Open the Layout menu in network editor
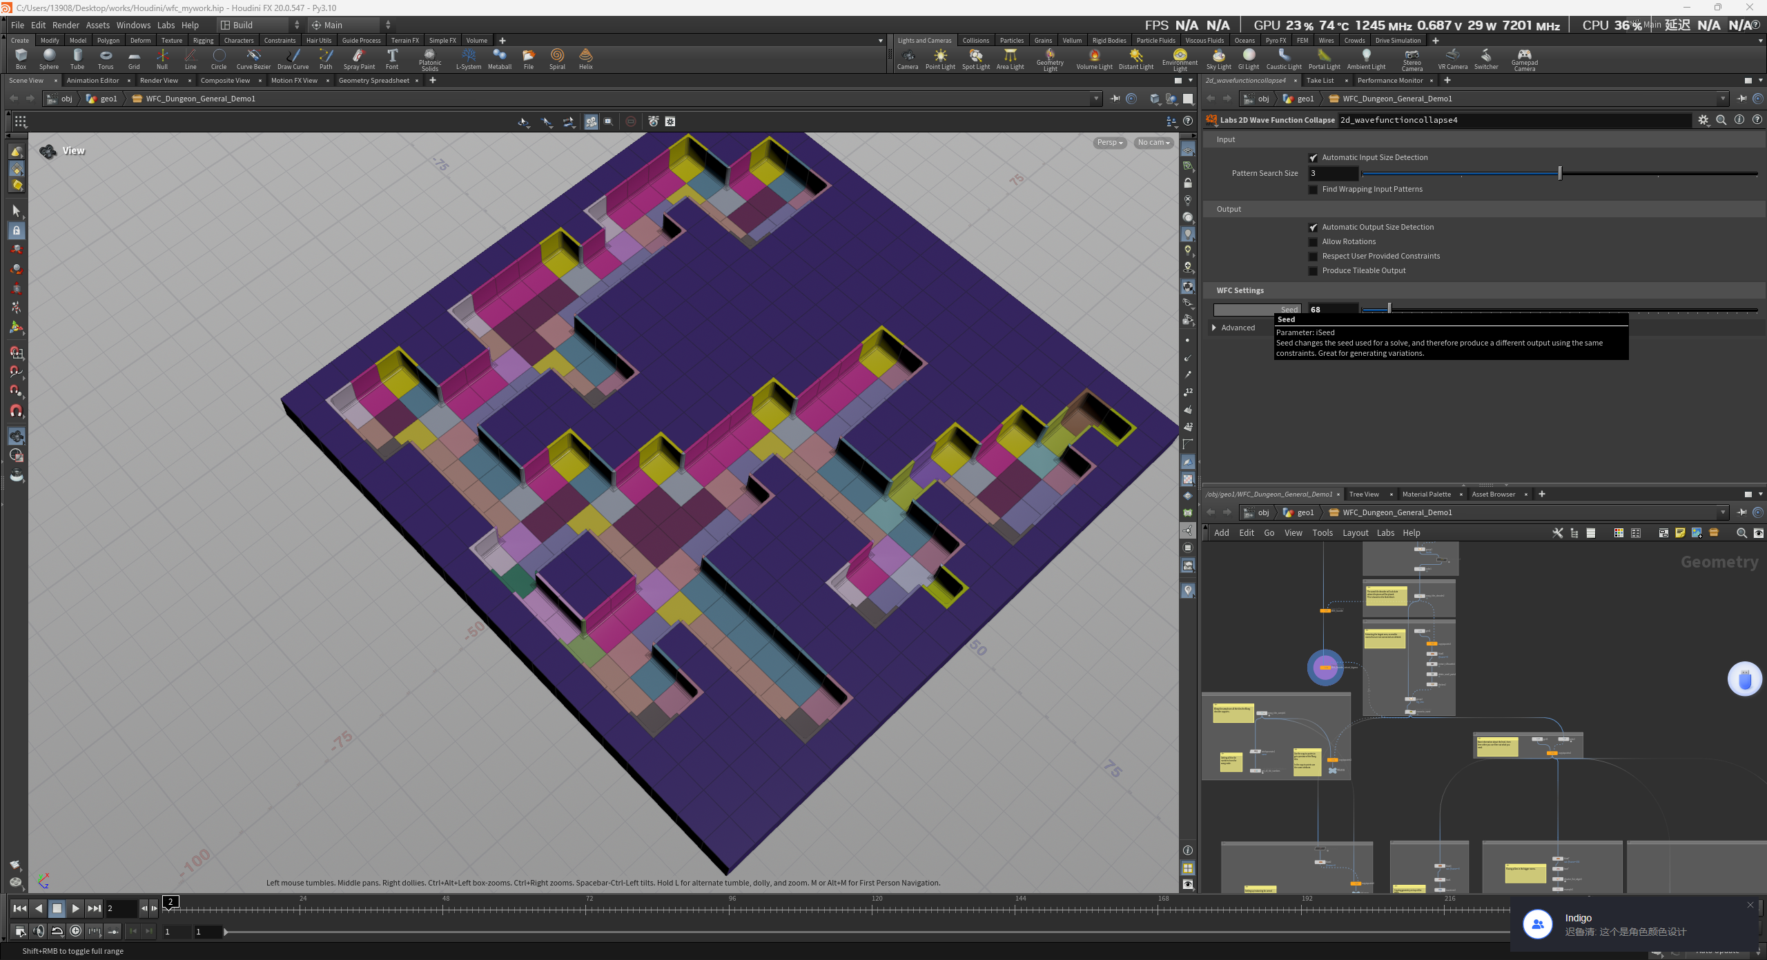Image resolution: width=1767 pixels, height=960 pixels. (x=1355, y=532)
